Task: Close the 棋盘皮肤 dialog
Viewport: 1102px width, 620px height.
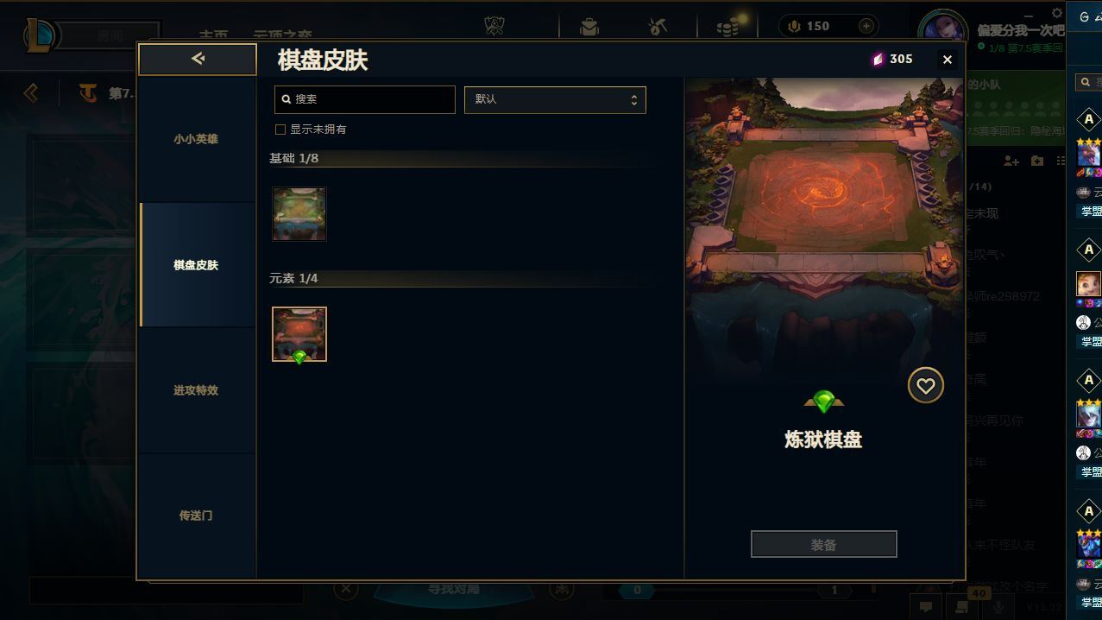Action: (x=948, y=60)
